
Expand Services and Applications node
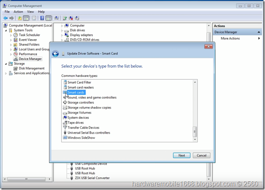click(6, 73)
